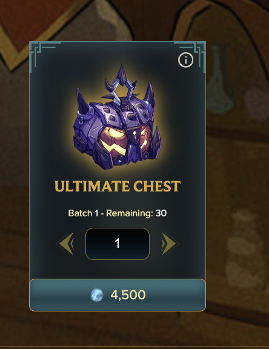Click the remaining count number 30
269x349 pixels.
point(161,213)
